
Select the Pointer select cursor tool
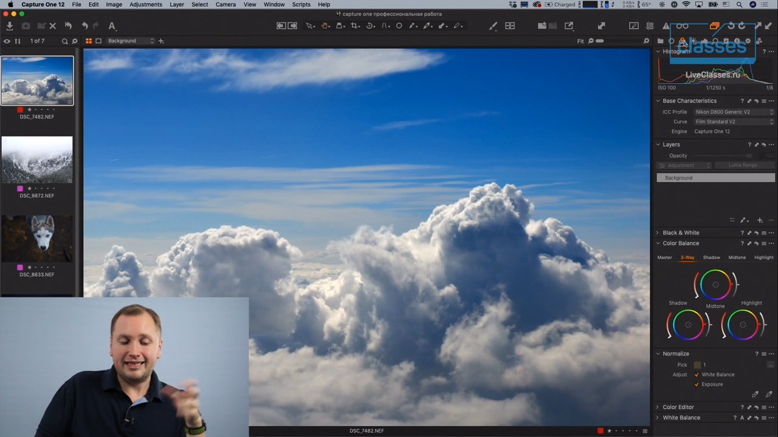[310, 26]
